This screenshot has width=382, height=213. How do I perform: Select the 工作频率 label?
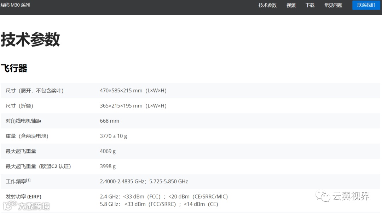(16, 181)
